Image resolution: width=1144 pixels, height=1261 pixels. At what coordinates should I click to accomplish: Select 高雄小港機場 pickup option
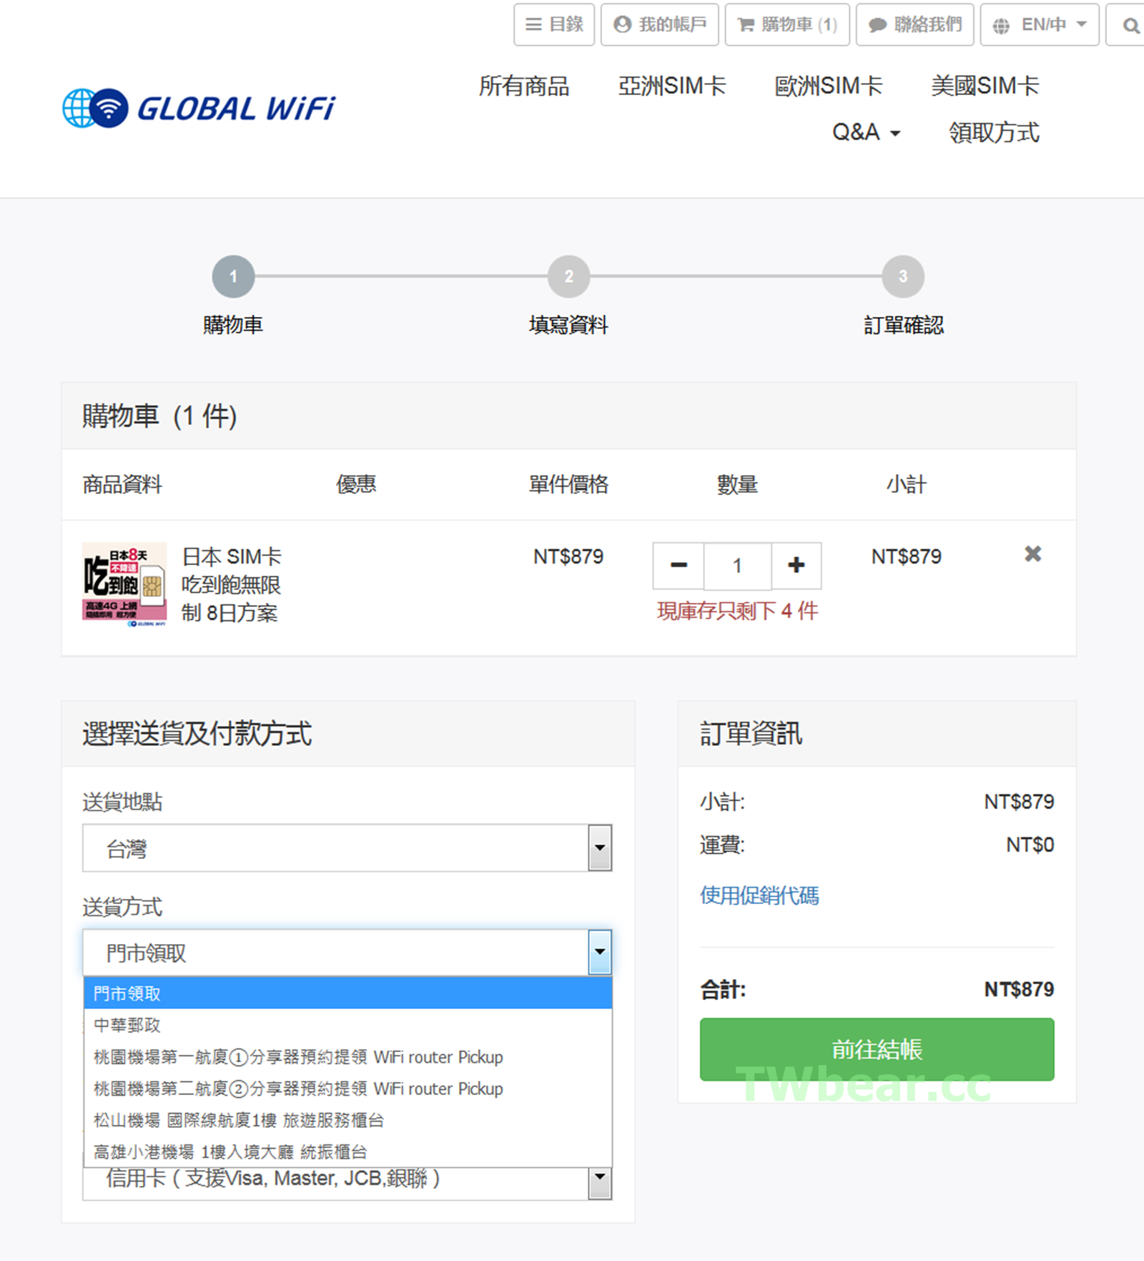tap(230, 1152)
